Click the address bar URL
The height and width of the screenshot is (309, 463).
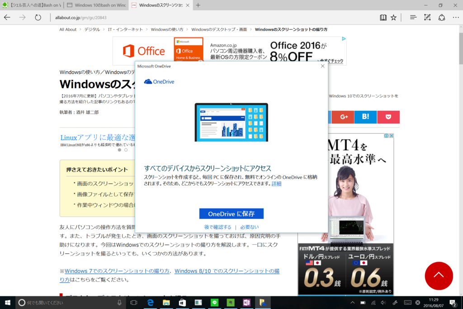tap(80, 18)
